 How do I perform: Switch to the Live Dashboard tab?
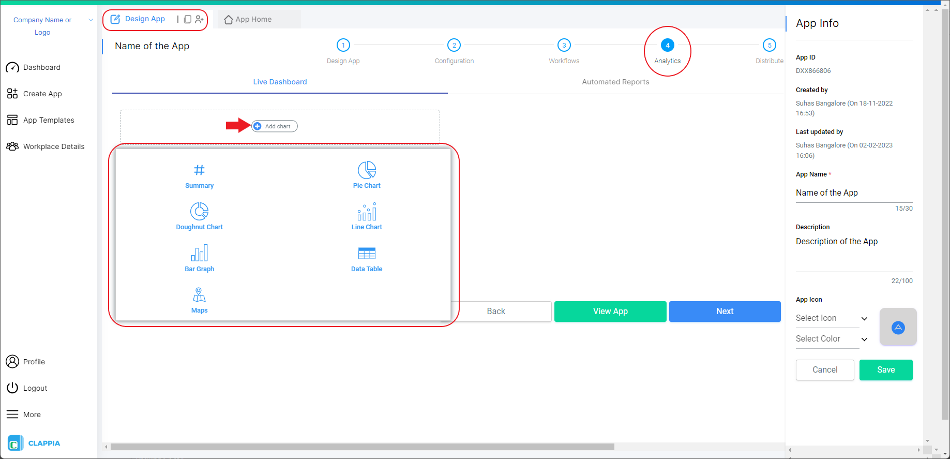click(x=280, y=82)
